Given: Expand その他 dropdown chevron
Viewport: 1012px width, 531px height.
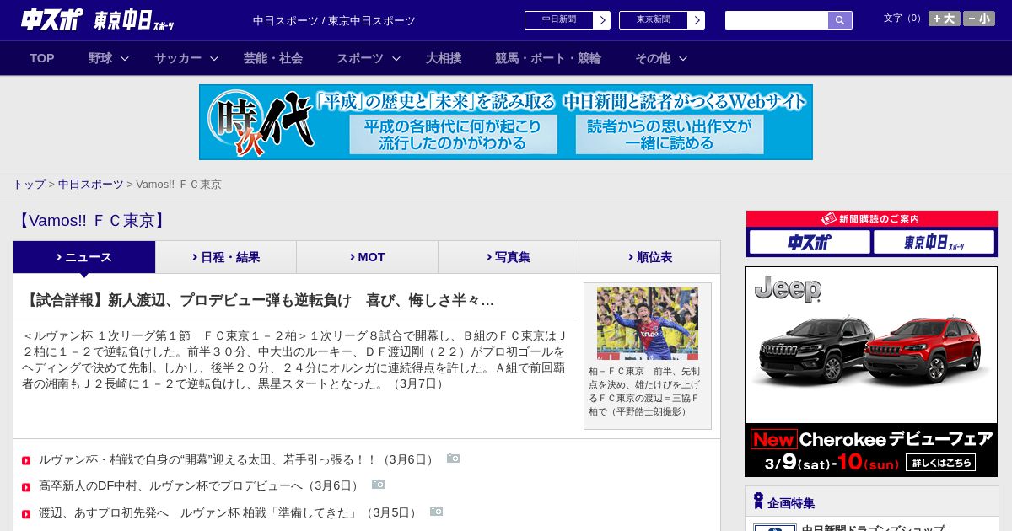Looking at the screenshot, I should pyautogui.click(x=683, y=58).
